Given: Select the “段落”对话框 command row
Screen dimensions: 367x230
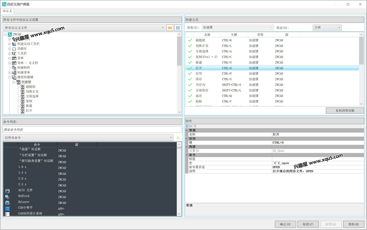Looking at the screenshot, I should [x=90, y=150].
